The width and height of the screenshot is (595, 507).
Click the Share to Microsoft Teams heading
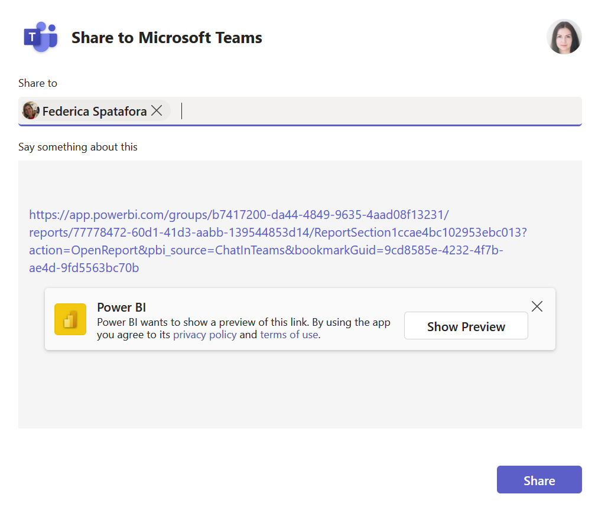click(167, 38)
